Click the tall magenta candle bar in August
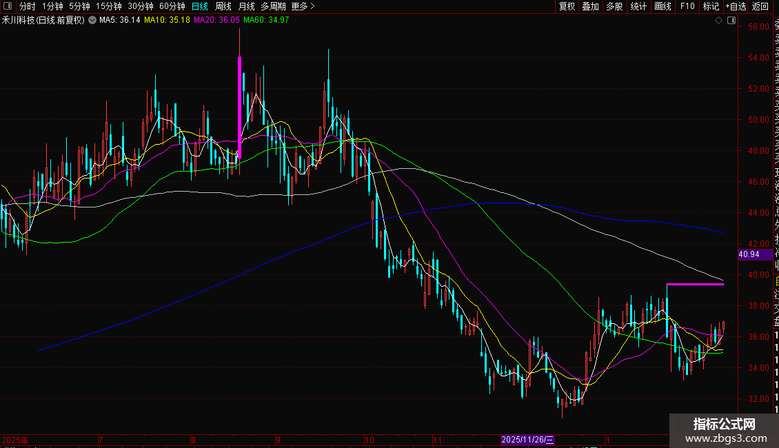The height and width of the screenshot is (448, 779). tap(239, 108)
